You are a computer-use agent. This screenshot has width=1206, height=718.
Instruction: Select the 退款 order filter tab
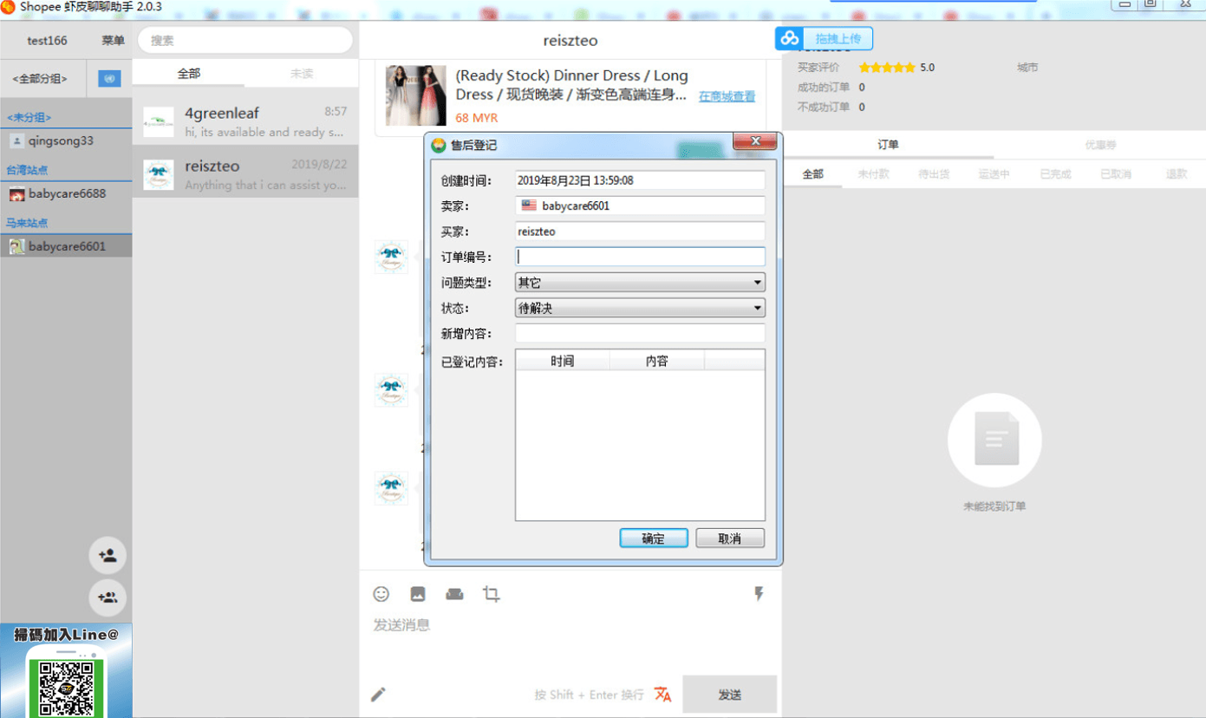click(1177, 174)
